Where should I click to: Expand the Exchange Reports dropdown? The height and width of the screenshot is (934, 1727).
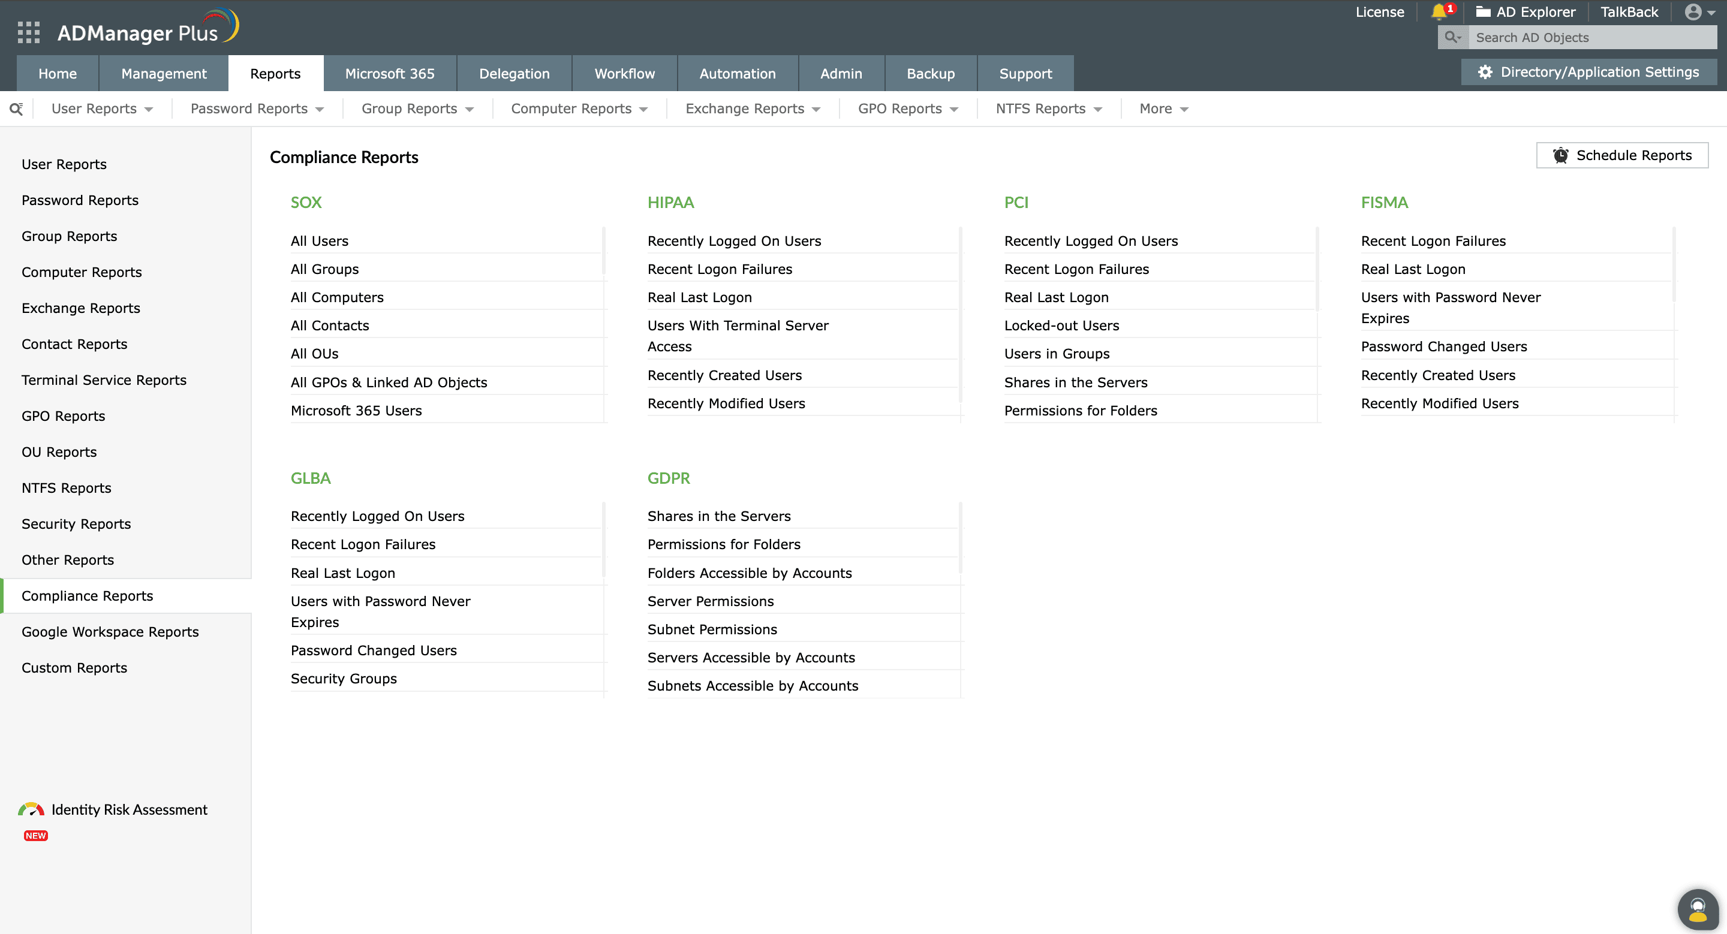coord(752,108)
